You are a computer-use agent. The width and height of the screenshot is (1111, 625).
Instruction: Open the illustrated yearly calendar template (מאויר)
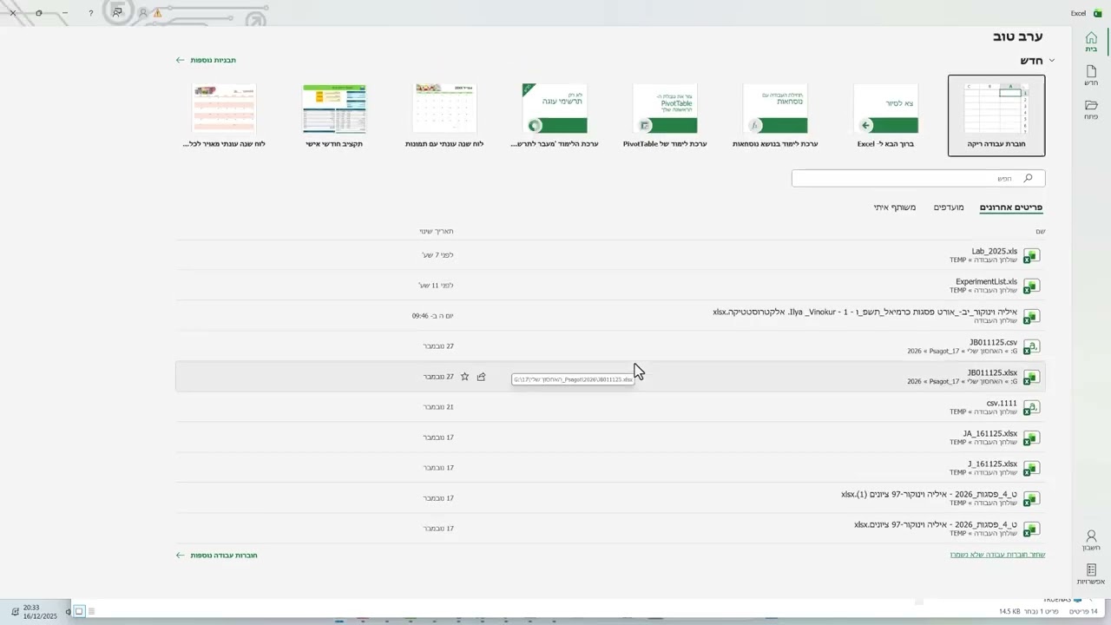tap(224, 116)
